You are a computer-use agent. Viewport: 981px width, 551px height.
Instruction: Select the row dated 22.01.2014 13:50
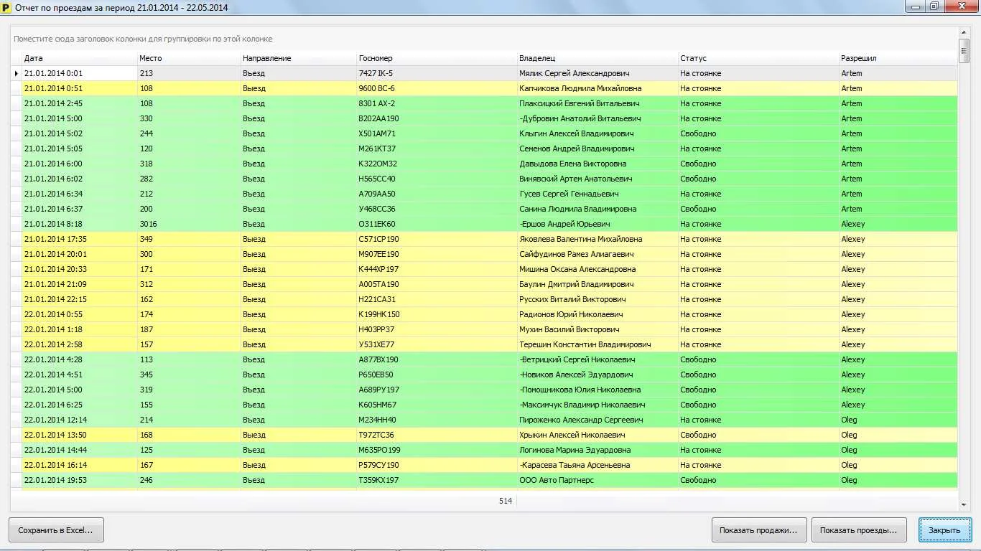[x=55, y=435]
